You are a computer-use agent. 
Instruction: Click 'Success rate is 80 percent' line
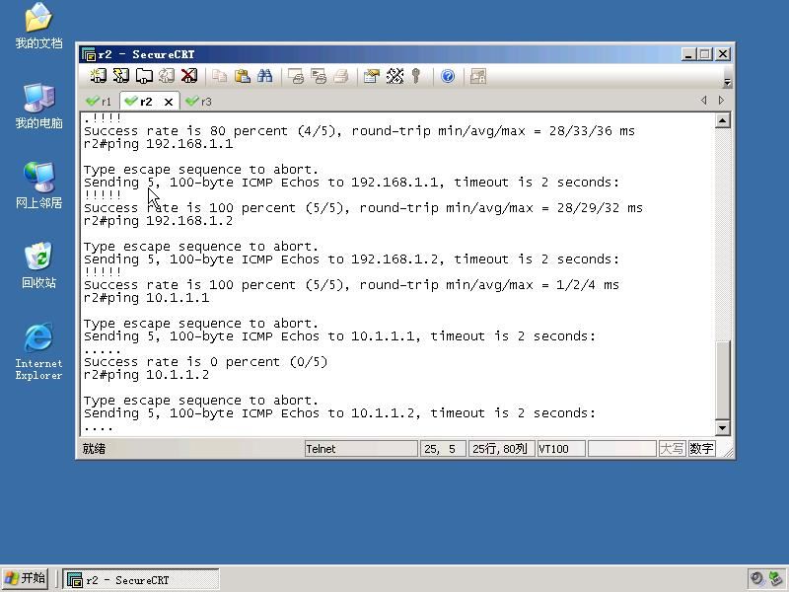[x=359, y=131]
